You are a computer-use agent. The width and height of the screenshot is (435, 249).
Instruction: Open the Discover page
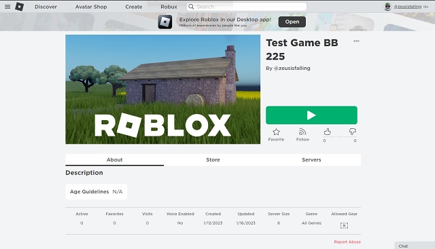pos(46,7)
